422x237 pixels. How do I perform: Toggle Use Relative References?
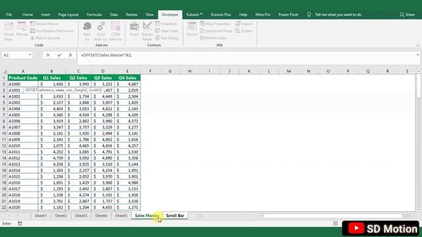coord(52,31)
